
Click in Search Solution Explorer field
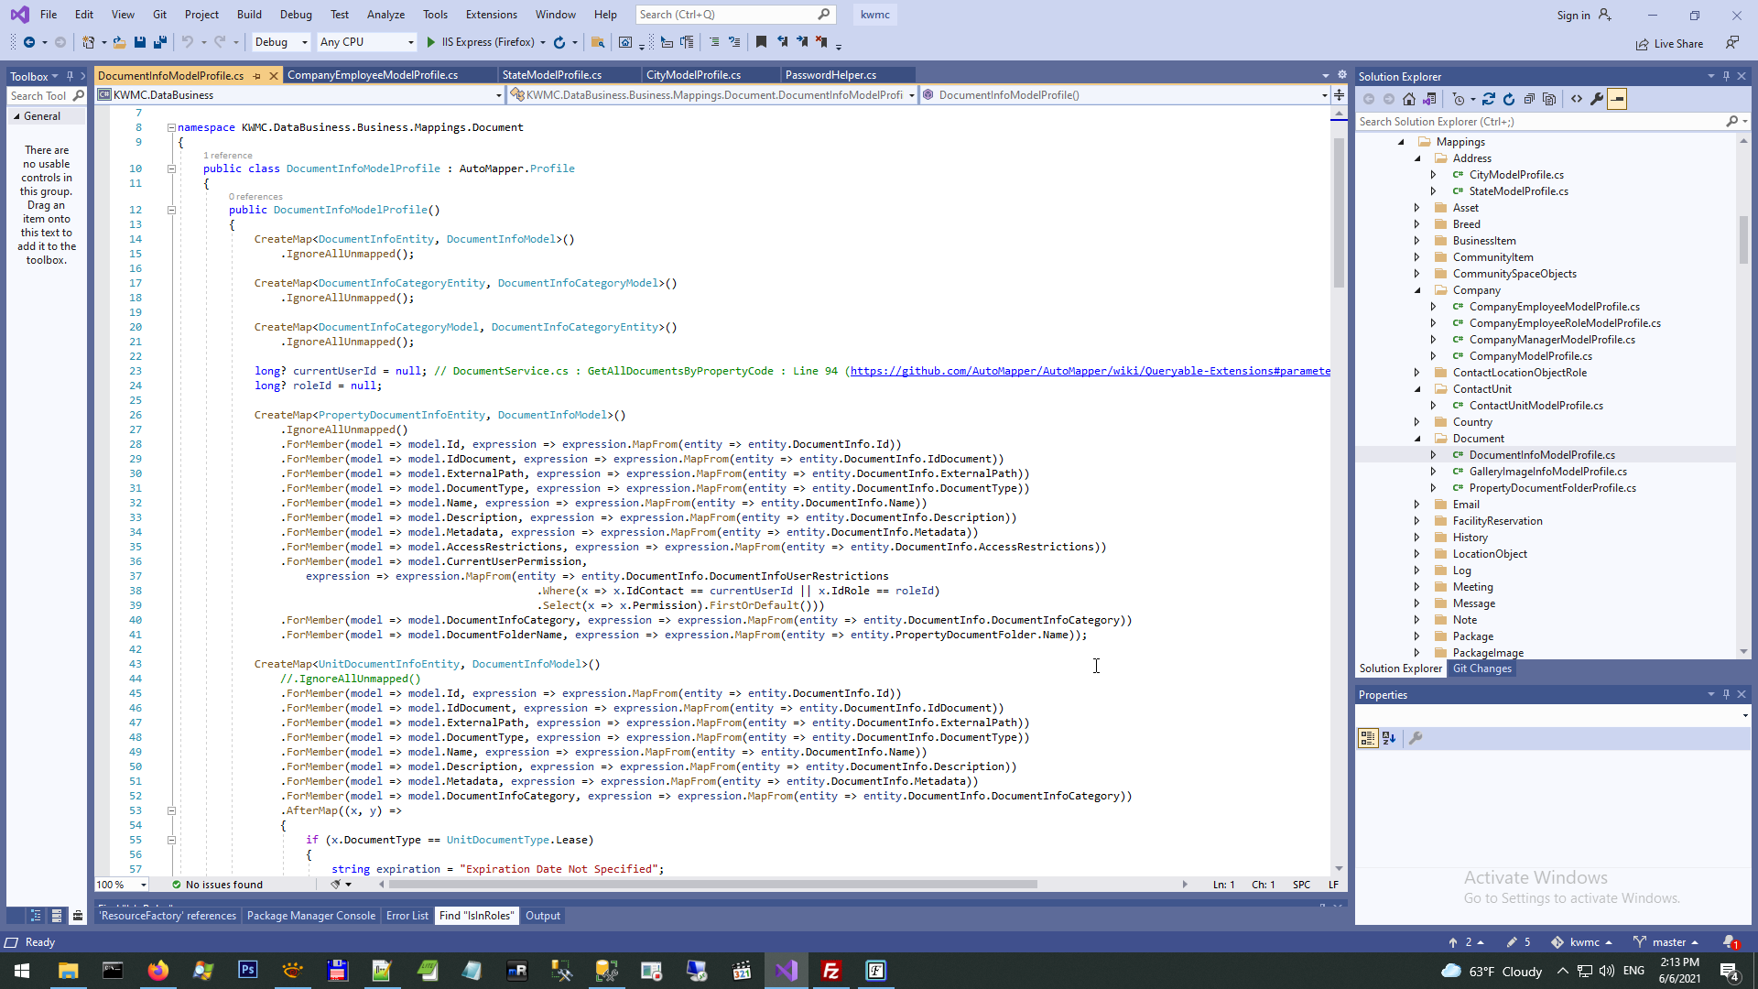point(1538,122)
